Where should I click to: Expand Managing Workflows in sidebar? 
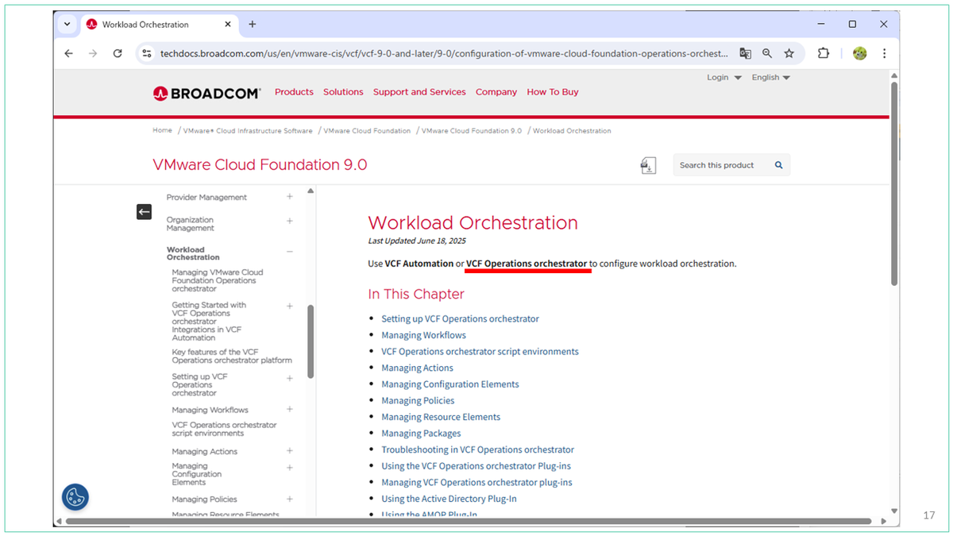(x=290, y=410)
